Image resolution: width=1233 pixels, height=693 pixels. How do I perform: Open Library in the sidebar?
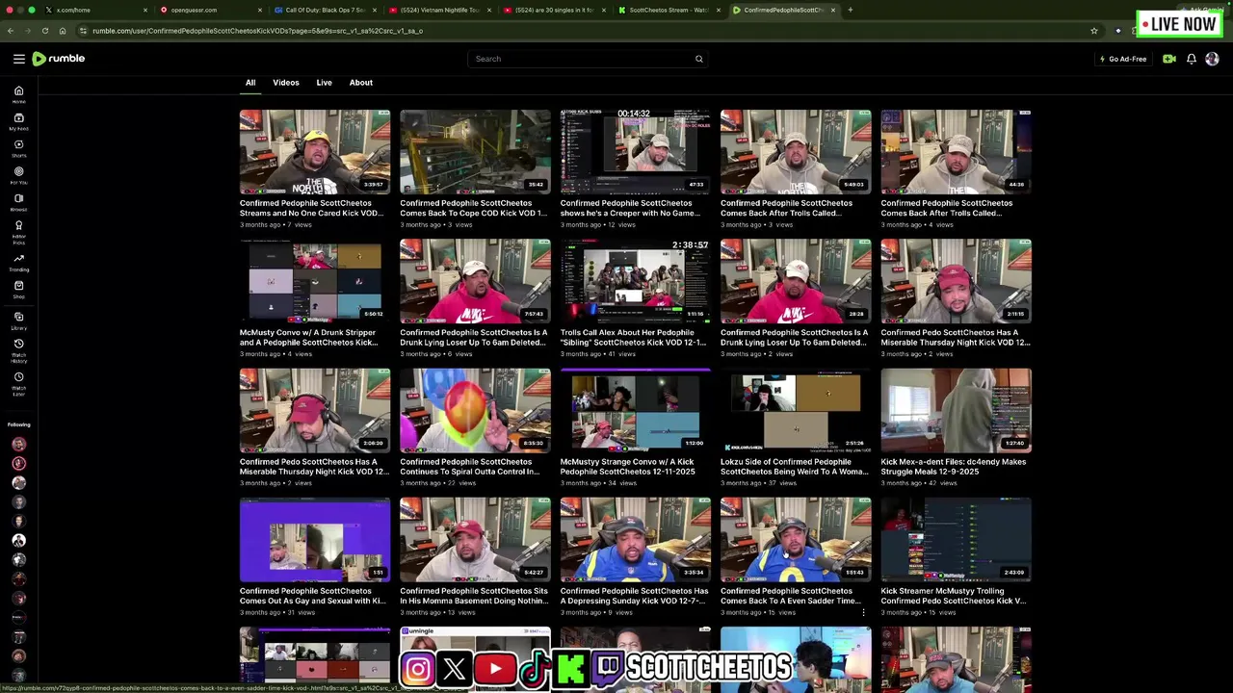point(18,321)
